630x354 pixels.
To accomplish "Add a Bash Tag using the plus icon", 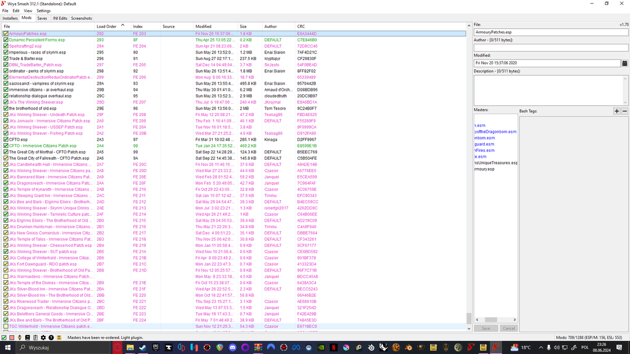I will tap(617, 111).
